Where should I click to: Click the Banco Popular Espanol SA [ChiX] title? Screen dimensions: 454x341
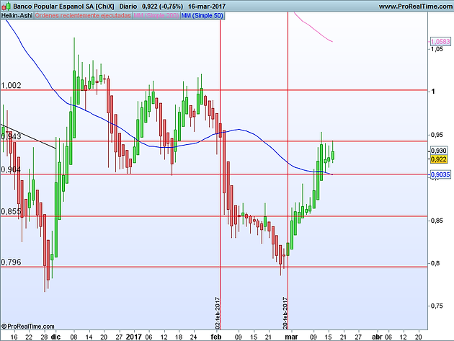pos(63,6)
